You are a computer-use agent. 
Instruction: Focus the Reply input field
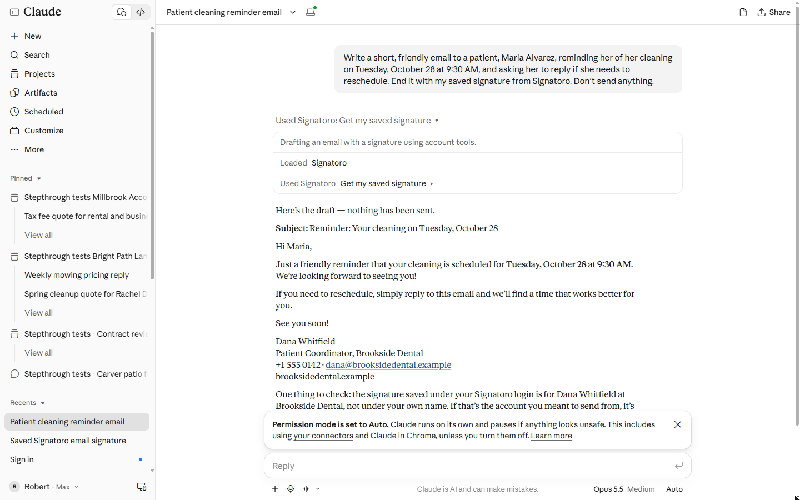click(469, 466)
